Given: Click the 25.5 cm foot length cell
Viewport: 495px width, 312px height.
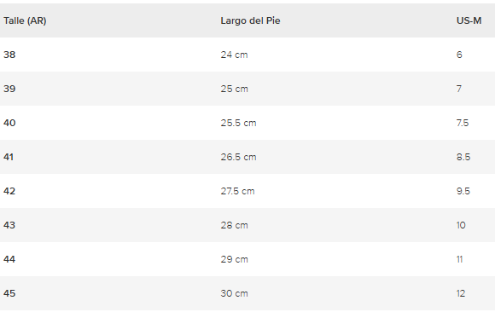Looking at the screenshot, I should (238, 123).
